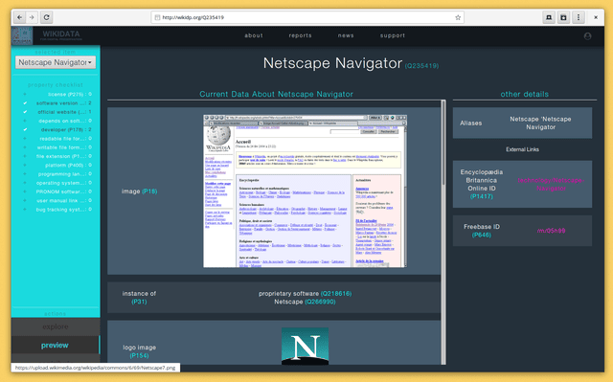Click the Netscape N logo image
Image resolution: width=613 pixels, height=382 pixels.
click(x=305, y=346)
